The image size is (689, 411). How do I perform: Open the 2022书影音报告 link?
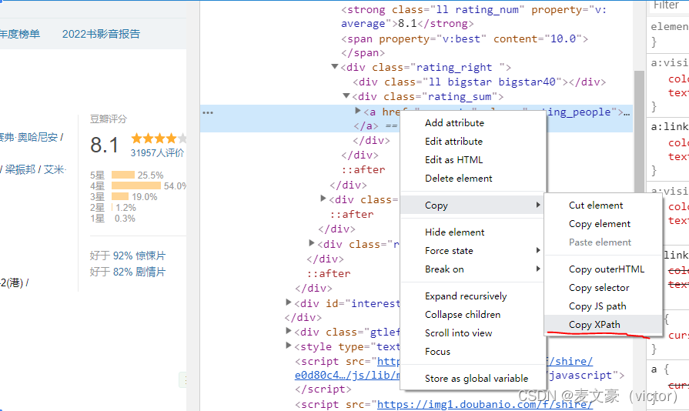tap(101, 34)
